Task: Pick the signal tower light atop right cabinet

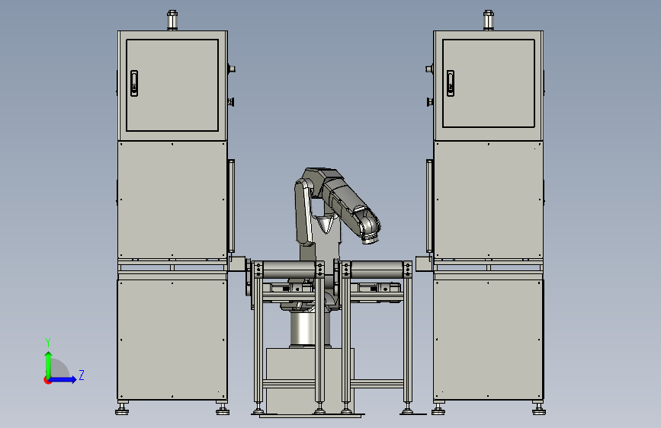Action: click(x=488, y=20)
